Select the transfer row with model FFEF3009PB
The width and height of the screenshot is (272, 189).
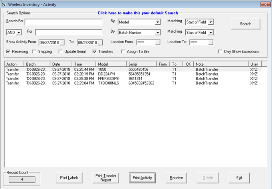coord(133,79)
